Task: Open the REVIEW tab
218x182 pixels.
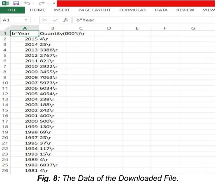Action: tap(185, 10)
